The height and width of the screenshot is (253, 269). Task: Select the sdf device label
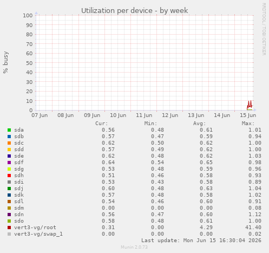pyautogui.click(x=19, y=163)
